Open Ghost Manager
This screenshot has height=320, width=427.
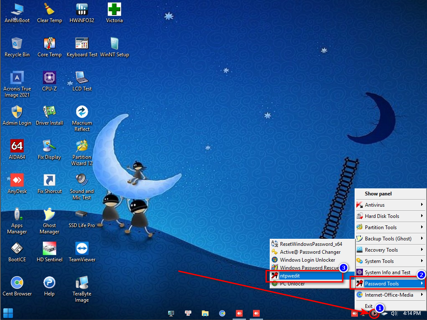tap(49, 221)
